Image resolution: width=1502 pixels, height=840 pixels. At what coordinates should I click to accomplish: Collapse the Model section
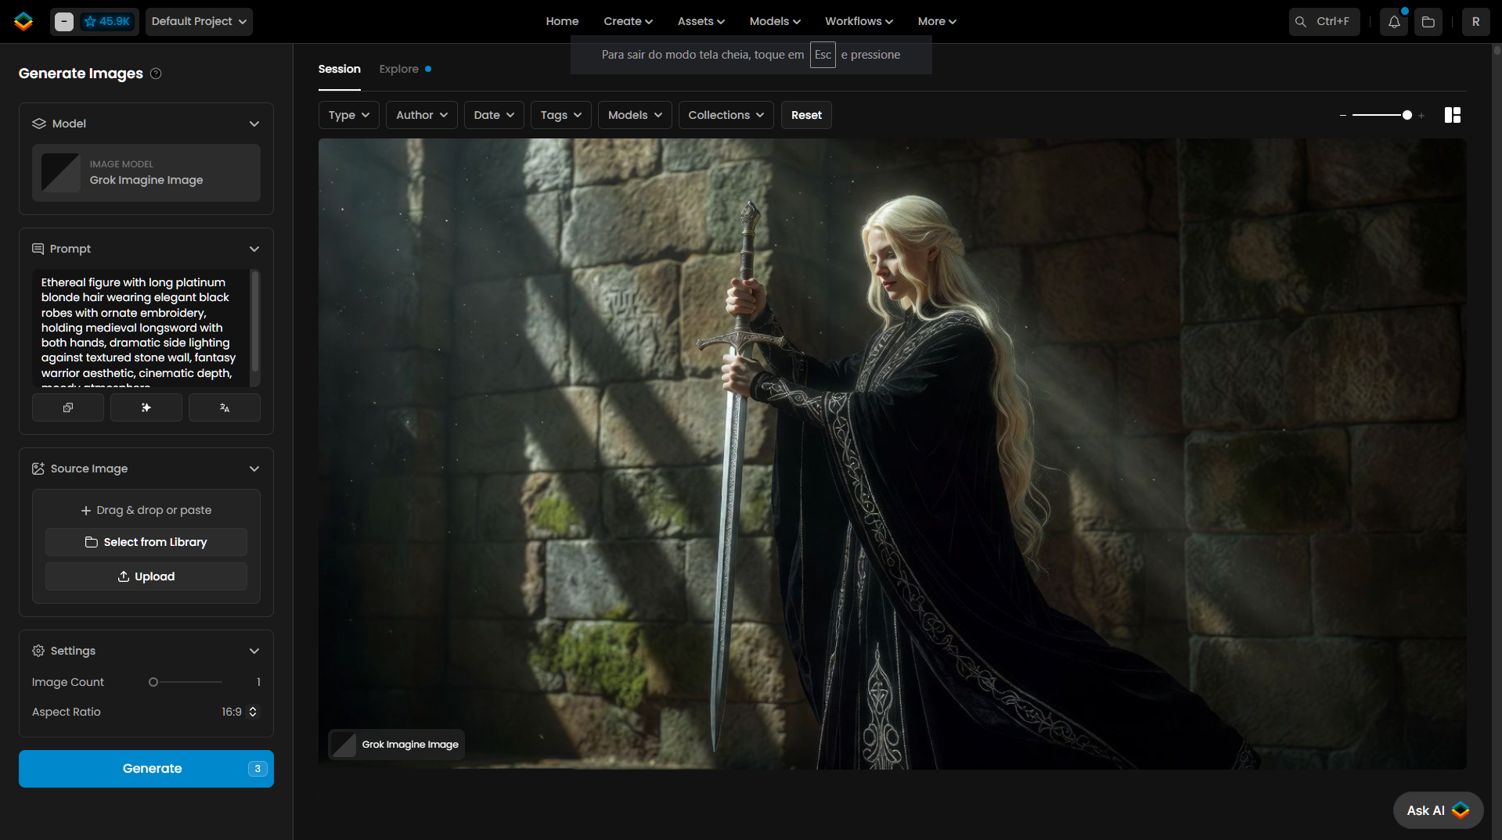coord(254,124)
